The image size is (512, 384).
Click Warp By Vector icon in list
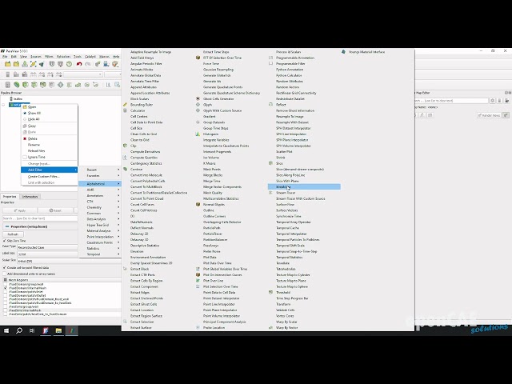[270, 327]
